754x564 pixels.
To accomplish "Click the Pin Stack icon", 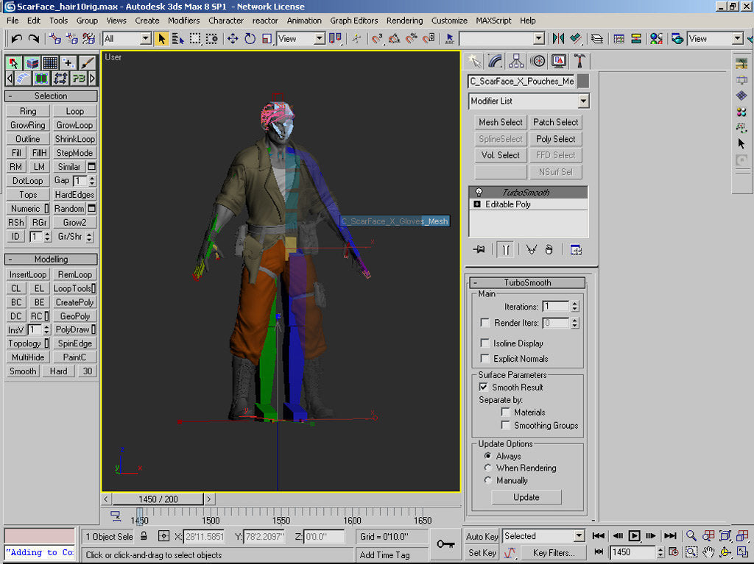I will (x=479, y=250).
